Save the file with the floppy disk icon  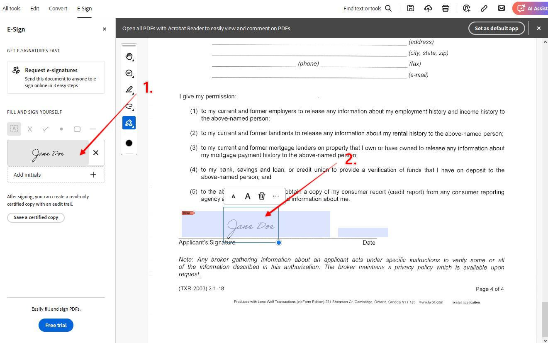click(410, 8)
